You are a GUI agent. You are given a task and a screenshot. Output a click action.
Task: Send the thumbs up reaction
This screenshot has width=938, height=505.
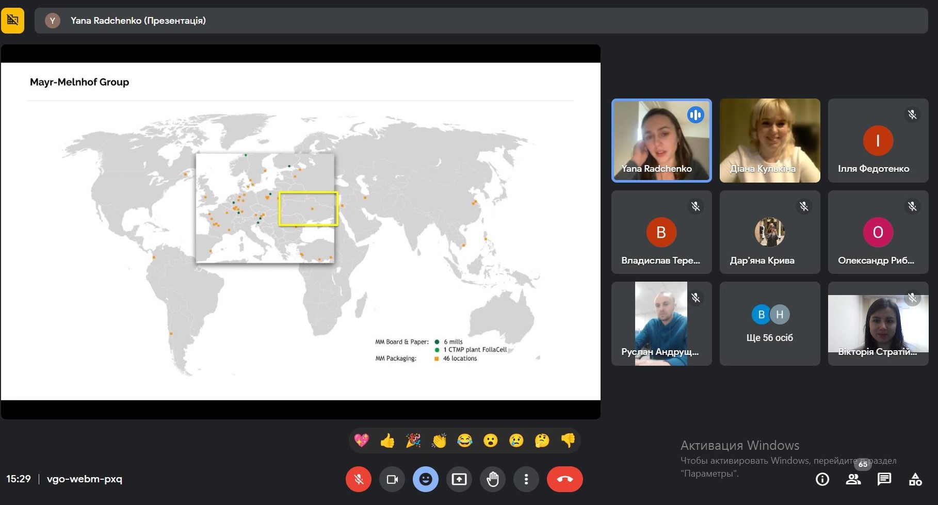[387, 441]
